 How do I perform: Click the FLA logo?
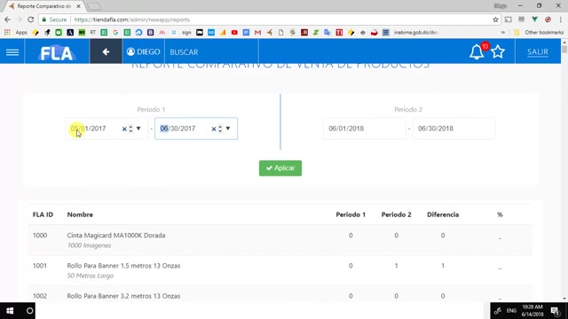[57, 53]
